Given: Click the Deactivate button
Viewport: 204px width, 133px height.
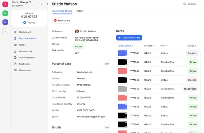Looking at the screenshot, I should tap(62, 21).
